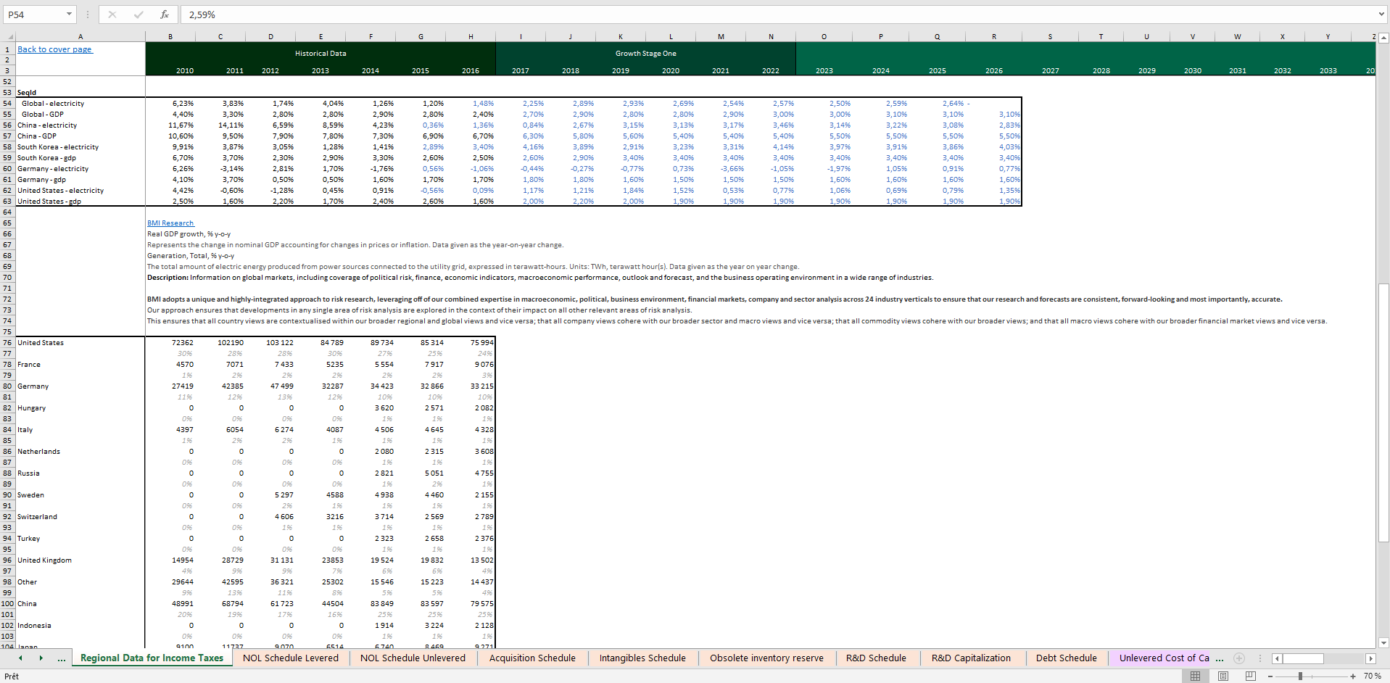This screenshot has width=1390, height=683.
Task: Select the Netherlands row label
Action: pyautogui.click(x=80, y=452)
